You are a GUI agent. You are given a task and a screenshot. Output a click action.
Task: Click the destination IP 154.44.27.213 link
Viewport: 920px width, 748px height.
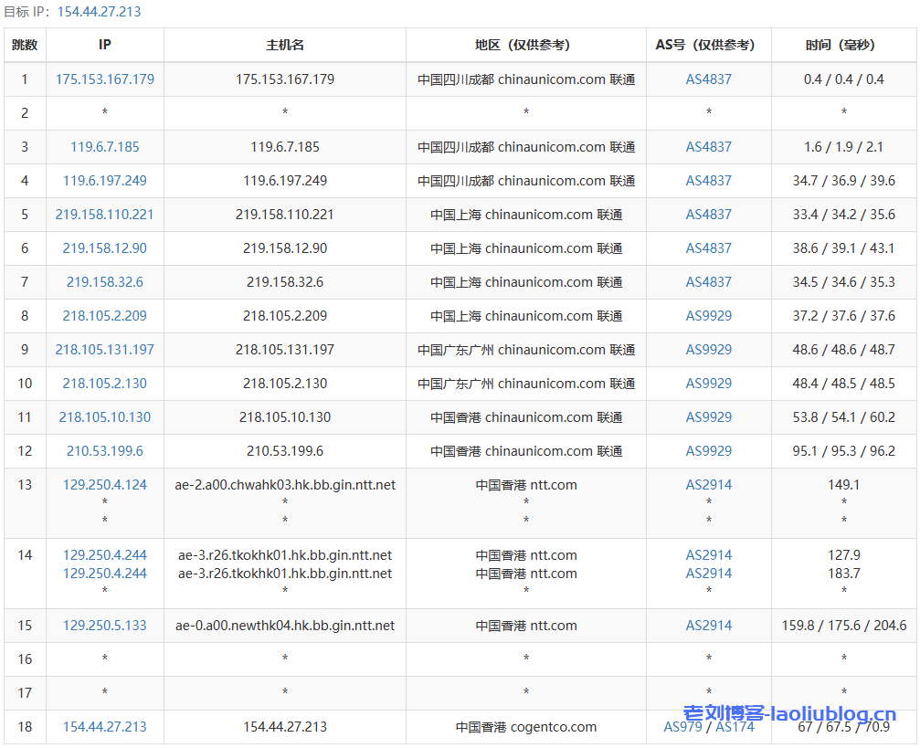pos(104,728)
